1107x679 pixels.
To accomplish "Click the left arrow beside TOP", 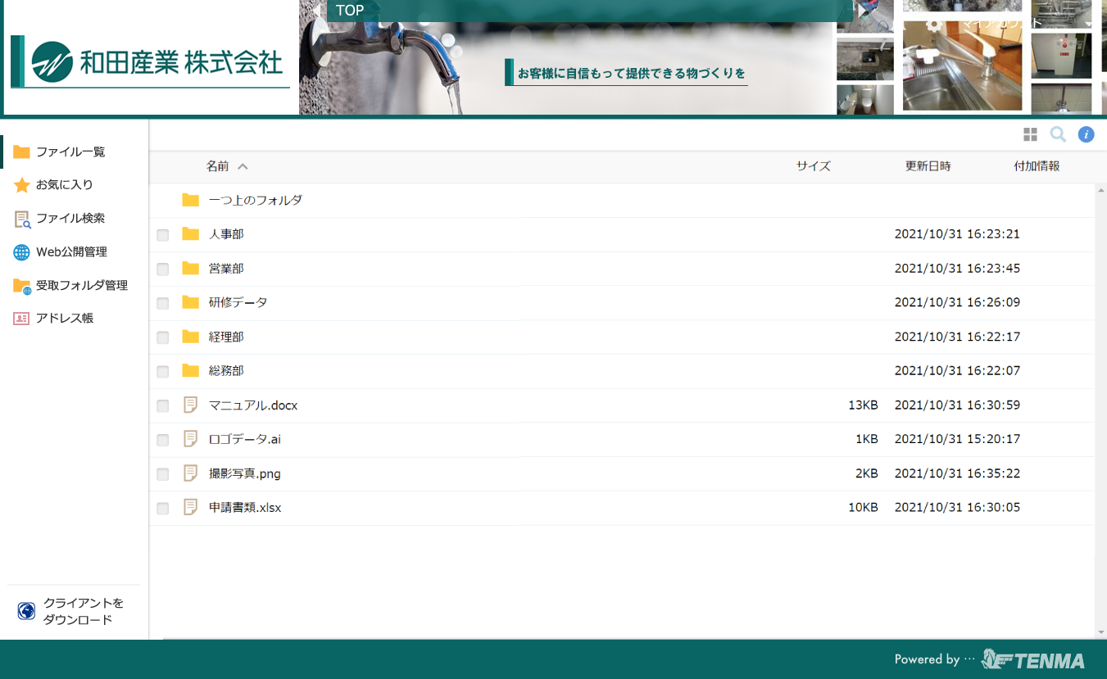I will click(316, 11).
